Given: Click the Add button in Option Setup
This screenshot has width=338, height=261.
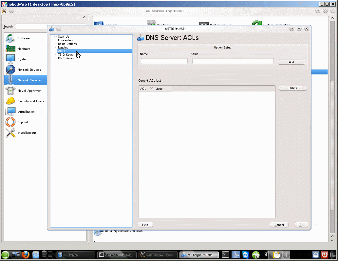Looking at the screenshot, I should click(x=291, y=62).
